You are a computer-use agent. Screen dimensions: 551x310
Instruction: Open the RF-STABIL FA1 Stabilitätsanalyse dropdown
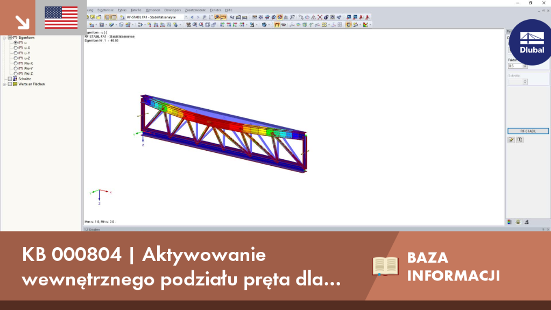click(186, 17)
